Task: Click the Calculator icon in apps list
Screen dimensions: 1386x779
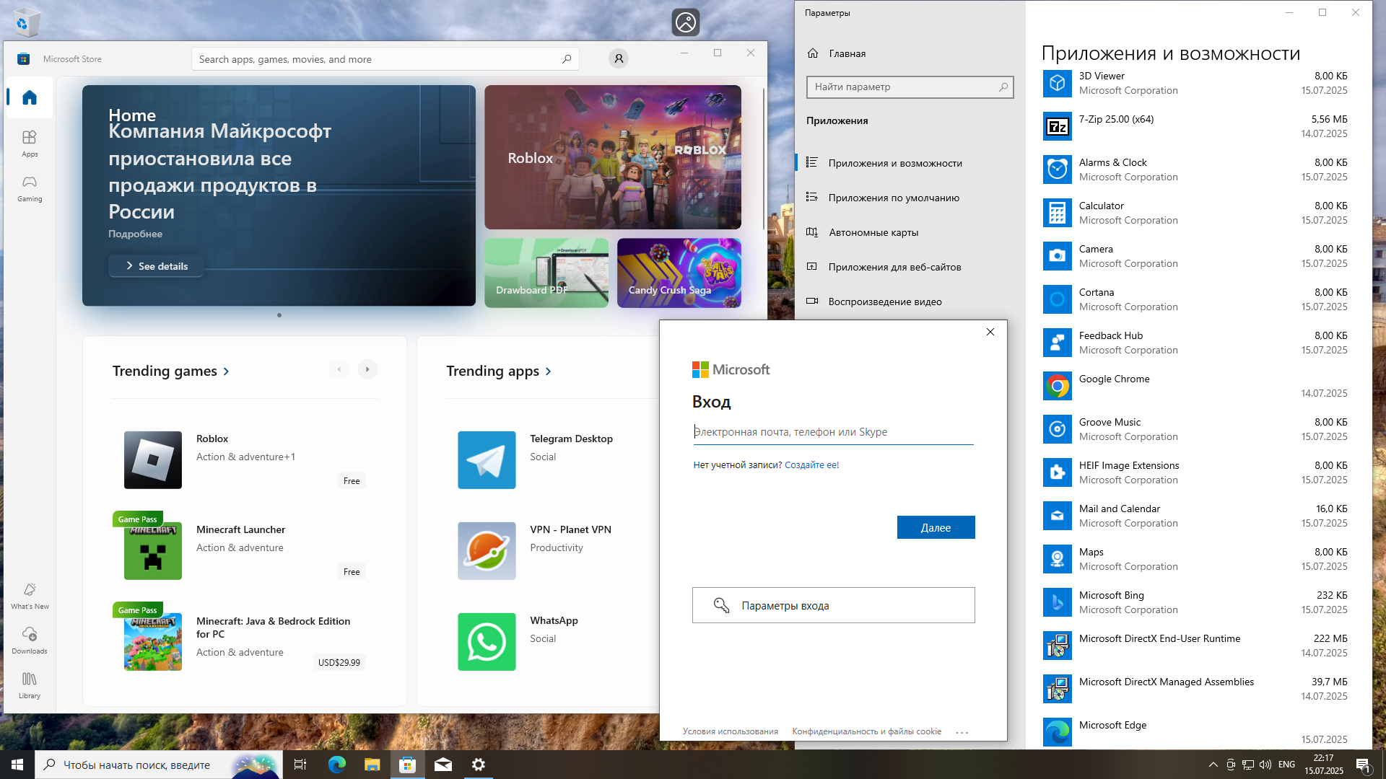Action: click(x=1058, y=213)
